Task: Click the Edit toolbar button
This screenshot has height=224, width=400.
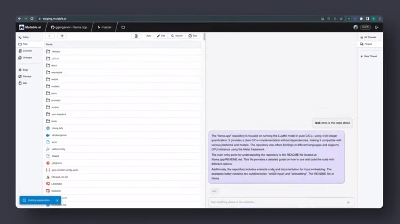Action: click(161, 36)
